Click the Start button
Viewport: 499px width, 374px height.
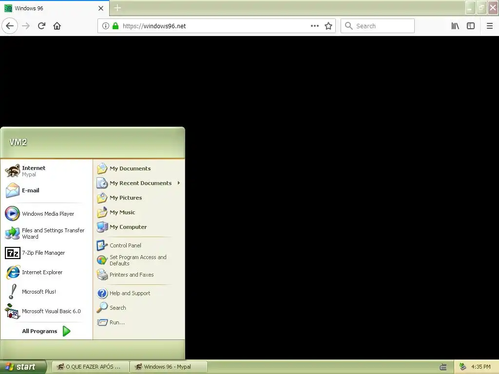[23, 367]
